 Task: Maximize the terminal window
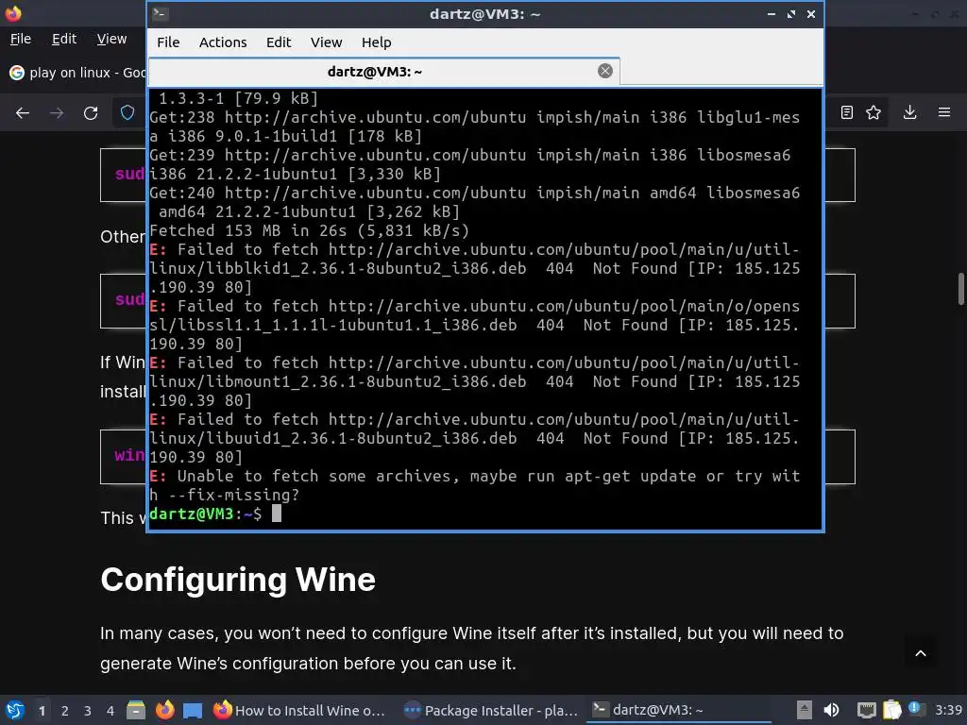coord(791,13)
